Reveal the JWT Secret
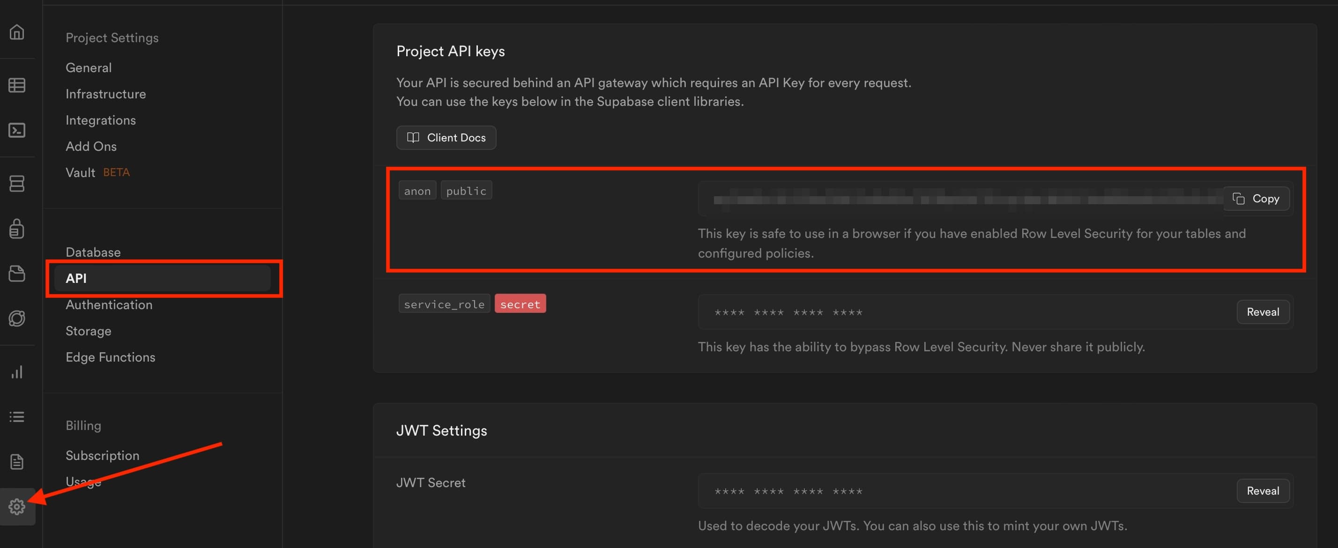 pos(1263,490)
